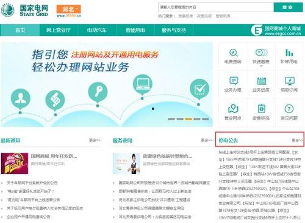Click the key bubble icon on the banner
Viewport: 305px width, 223px height.
(98, 92)
